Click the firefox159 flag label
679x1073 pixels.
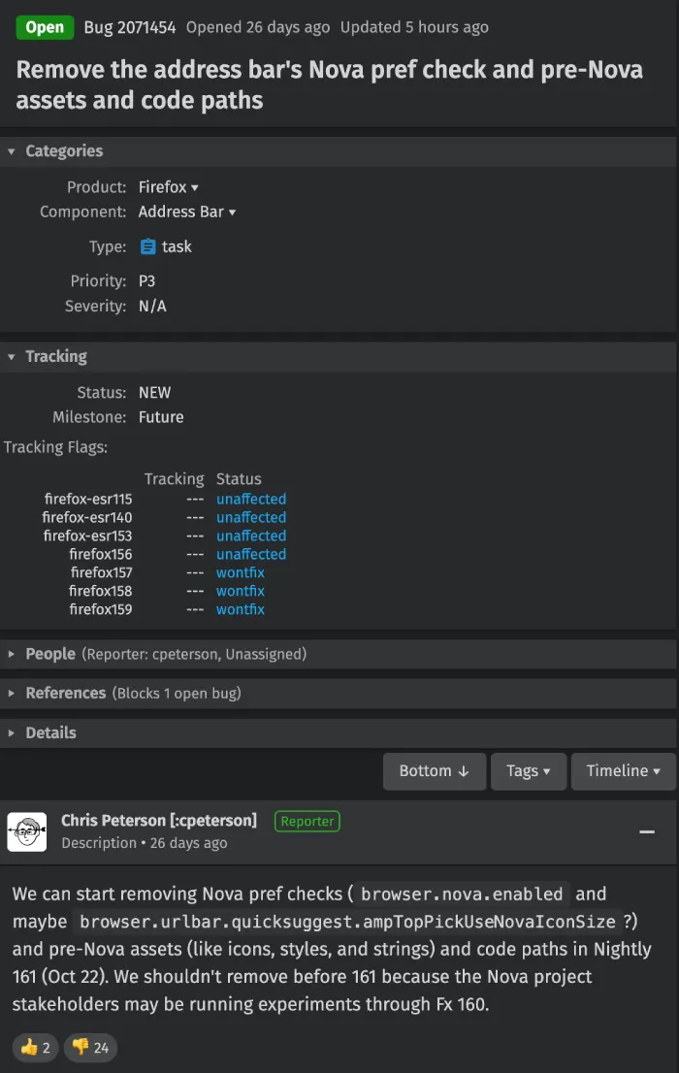[101, 609]
